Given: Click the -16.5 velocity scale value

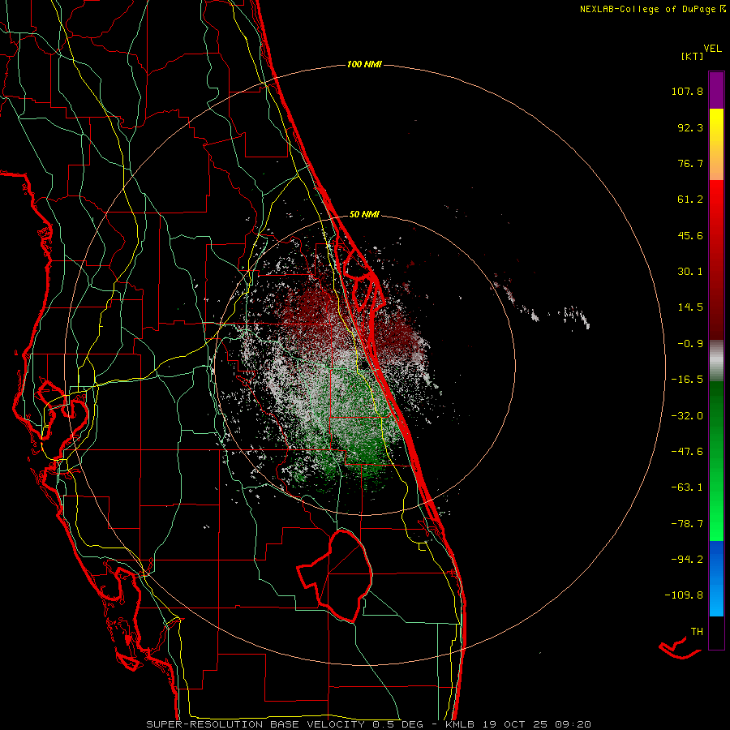Looking at the screenshot, I should pyautogui.click(x=687, y=380).
